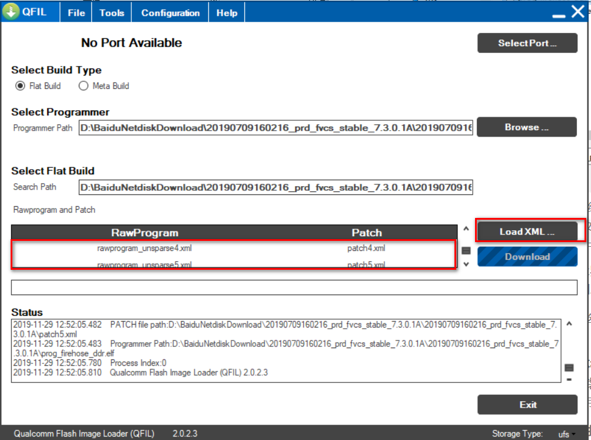Click the Patch column header
Viewport: 591px width, 440px height.
(367, 233)
